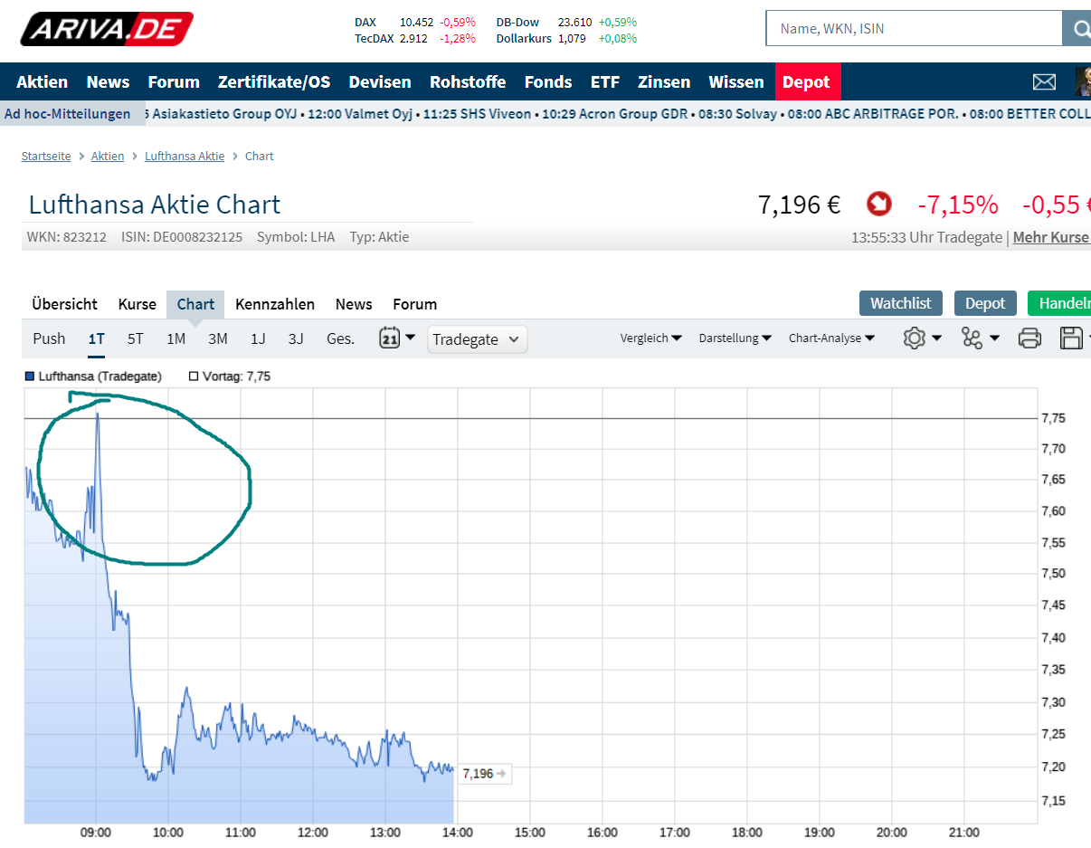This screenshot has height=848, width=1091.
Task: Click the user avatar picture
Action: [x=1083, y=81]
